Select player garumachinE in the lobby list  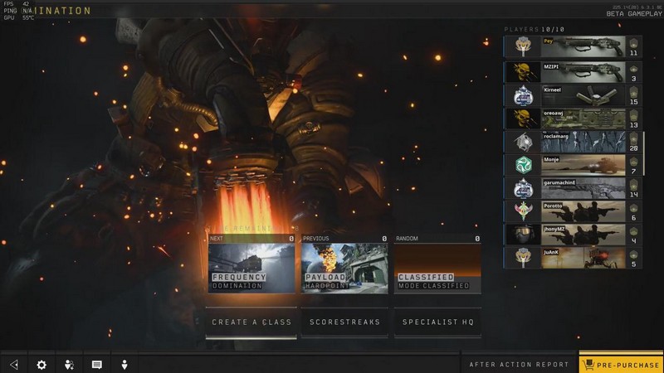[582, 187]
